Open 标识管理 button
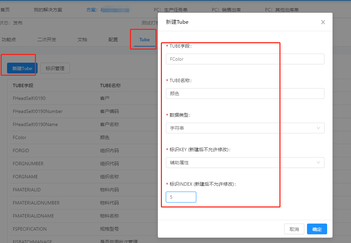This screenshot has height=243, width=351. point(55,68)
